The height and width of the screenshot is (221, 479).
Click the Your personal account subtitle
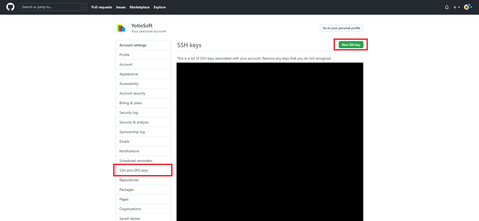tap(149, 31)
